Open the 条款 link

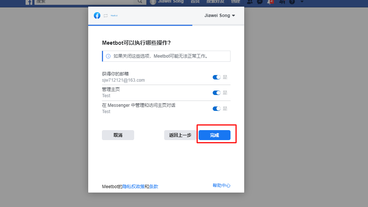pos(154,187)
